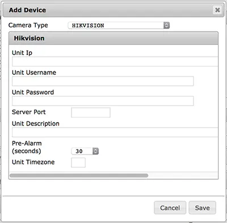This screenshot has height=223, width=227.
Task: Open the Camera Type HIKVISION dropdown
Action: pyautogui.click(x=119, y=26)
